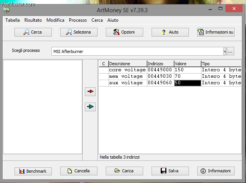Open the Modifica menu
246x183 pixels.
pyautogui.click(x=55, y=20)
